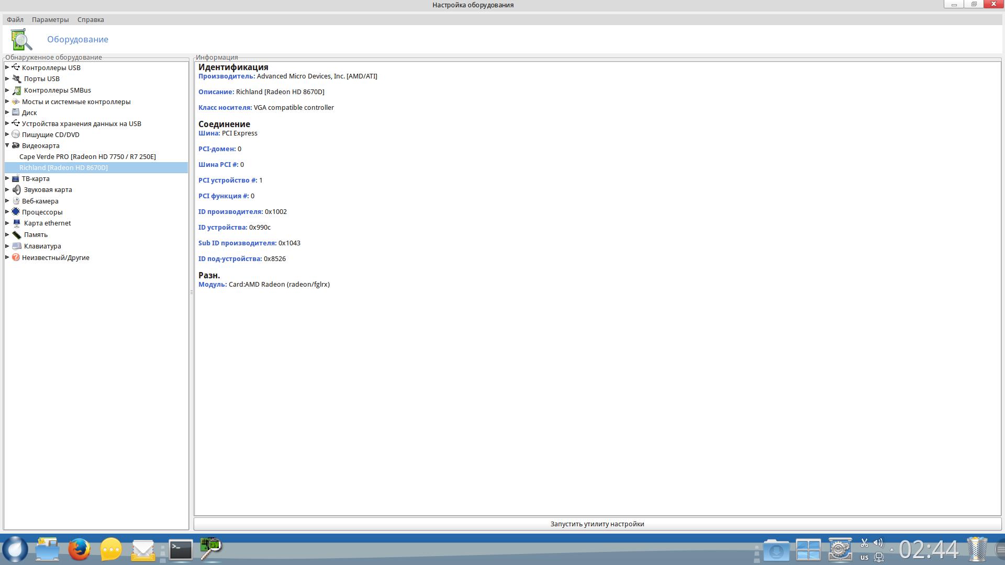Click the sound card speaker icon
The image size is (1005, 565).
pyautogui.click(x=17, y=189)
